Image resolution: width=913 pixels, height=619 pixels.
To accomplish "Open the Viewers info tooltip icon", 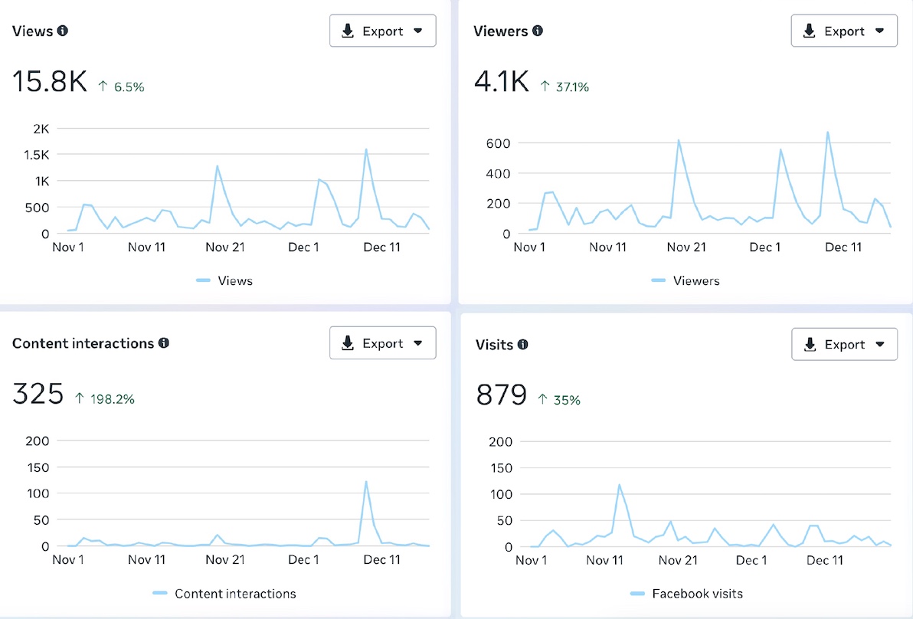I will (538, 31).
